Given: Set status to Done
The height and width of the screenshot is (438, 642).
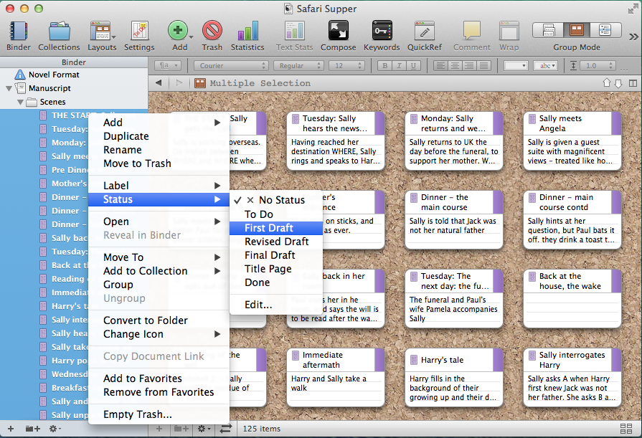Looking at the screenshot, I should coord(276,282).
